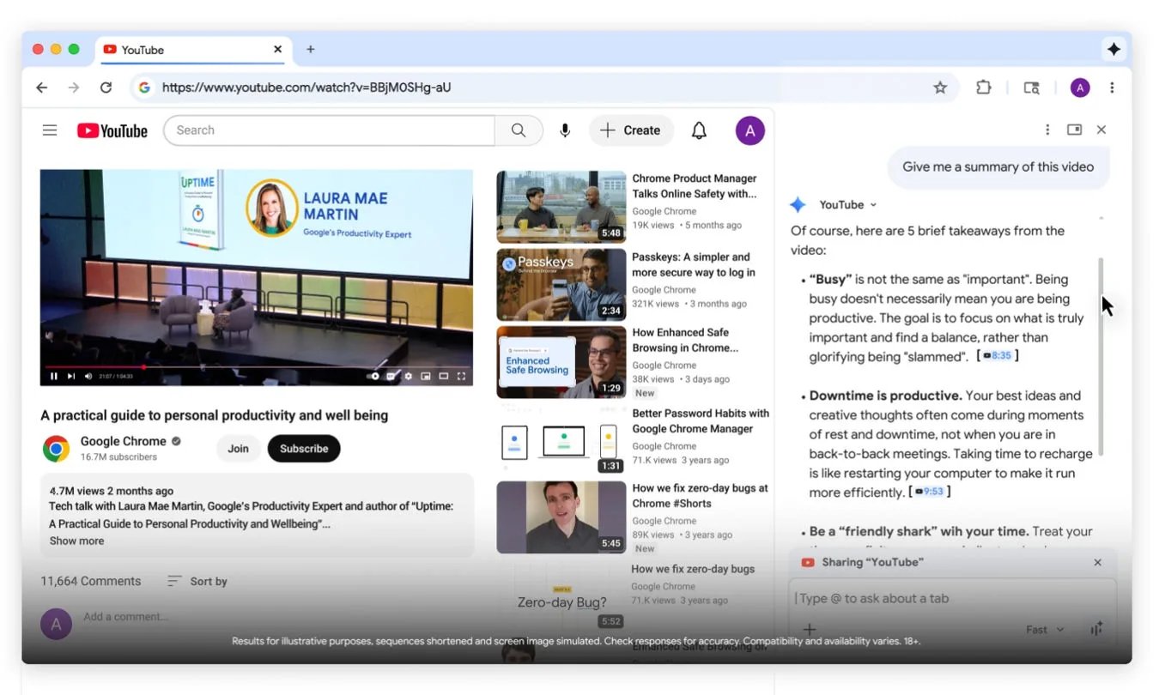Screen dimensions: 1159x695
Task: Bookmark this page with the star icon
Action: [940, 88]
